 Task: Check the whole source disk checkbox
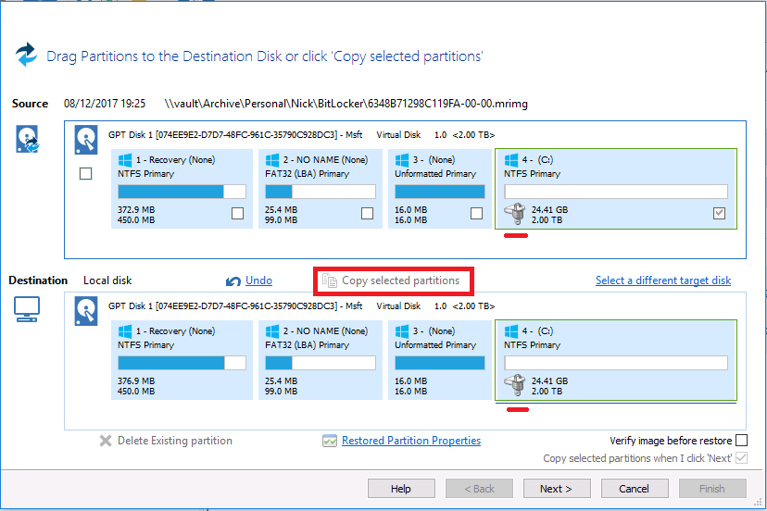(x=86, y=173)
